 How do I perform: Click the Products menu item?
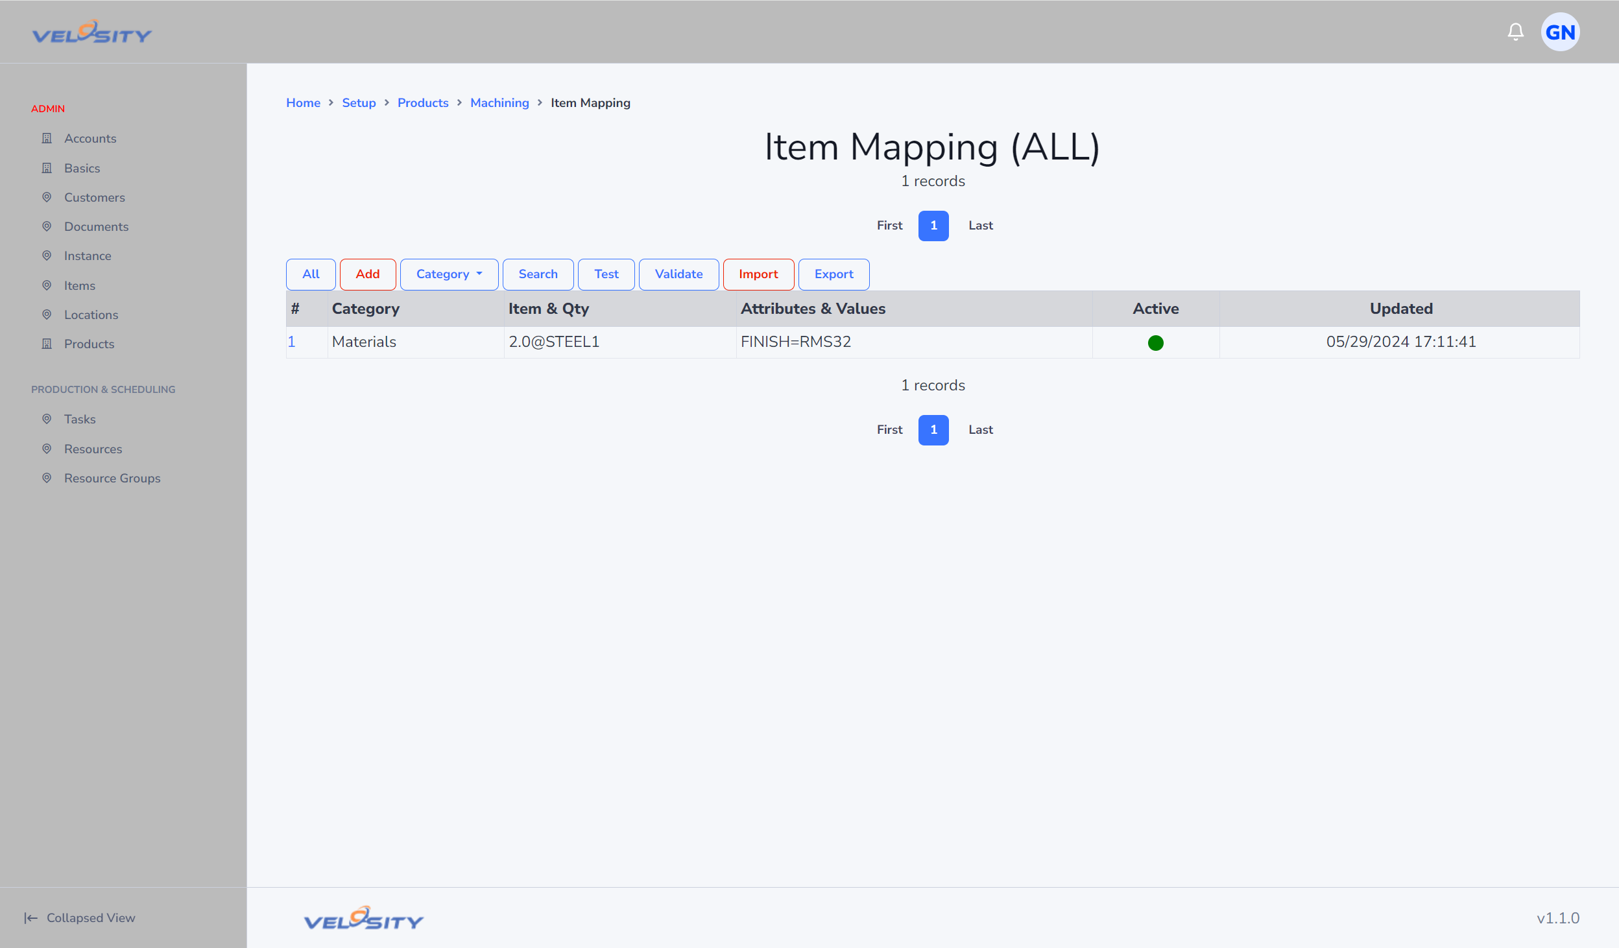click(x=90, y=343)
